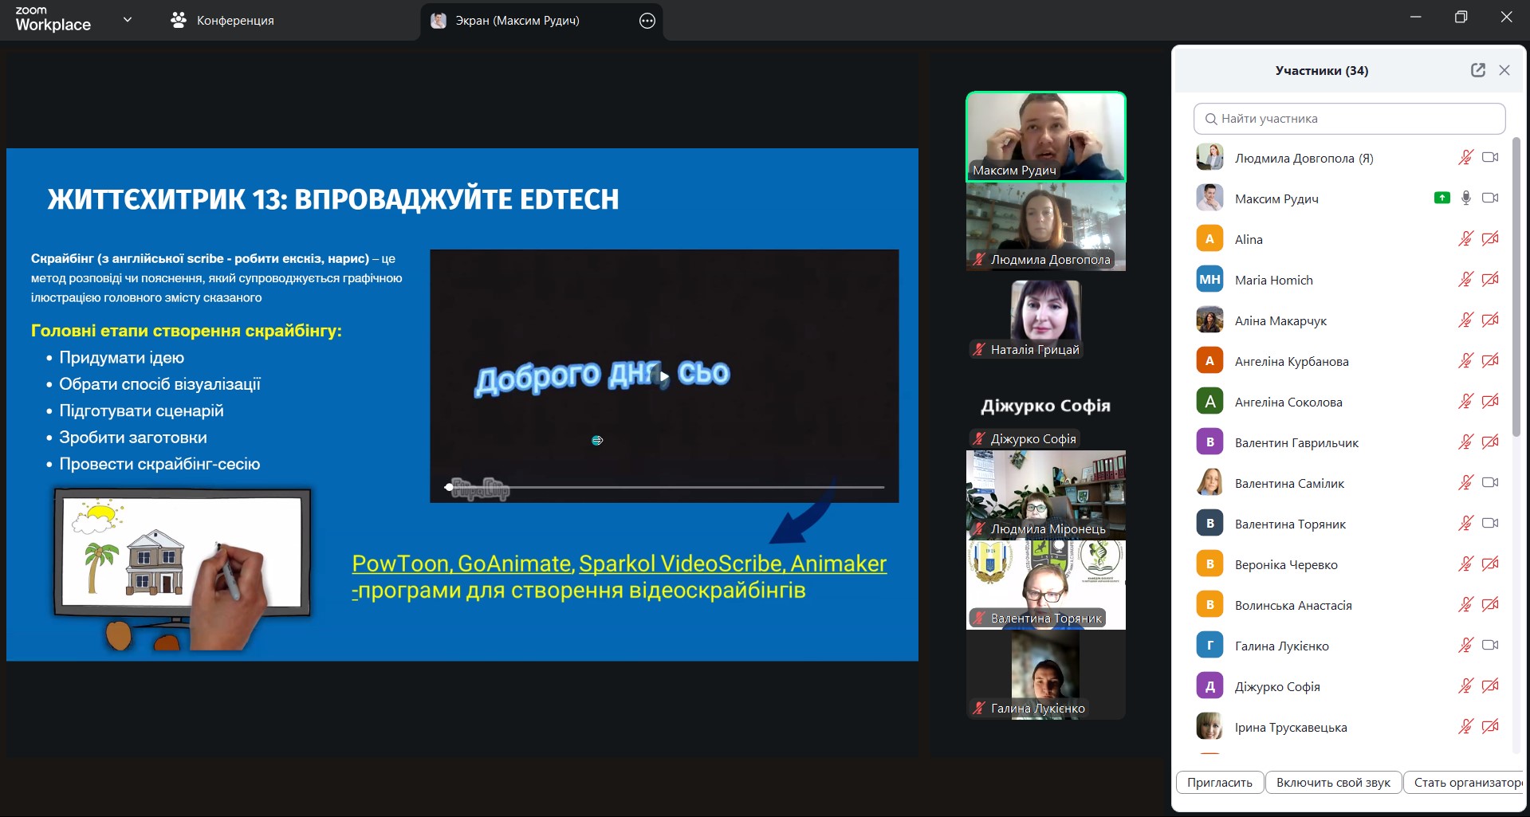
Task: Toggle camera icon for Галина Лукієнко
Action: point(1489,645)
